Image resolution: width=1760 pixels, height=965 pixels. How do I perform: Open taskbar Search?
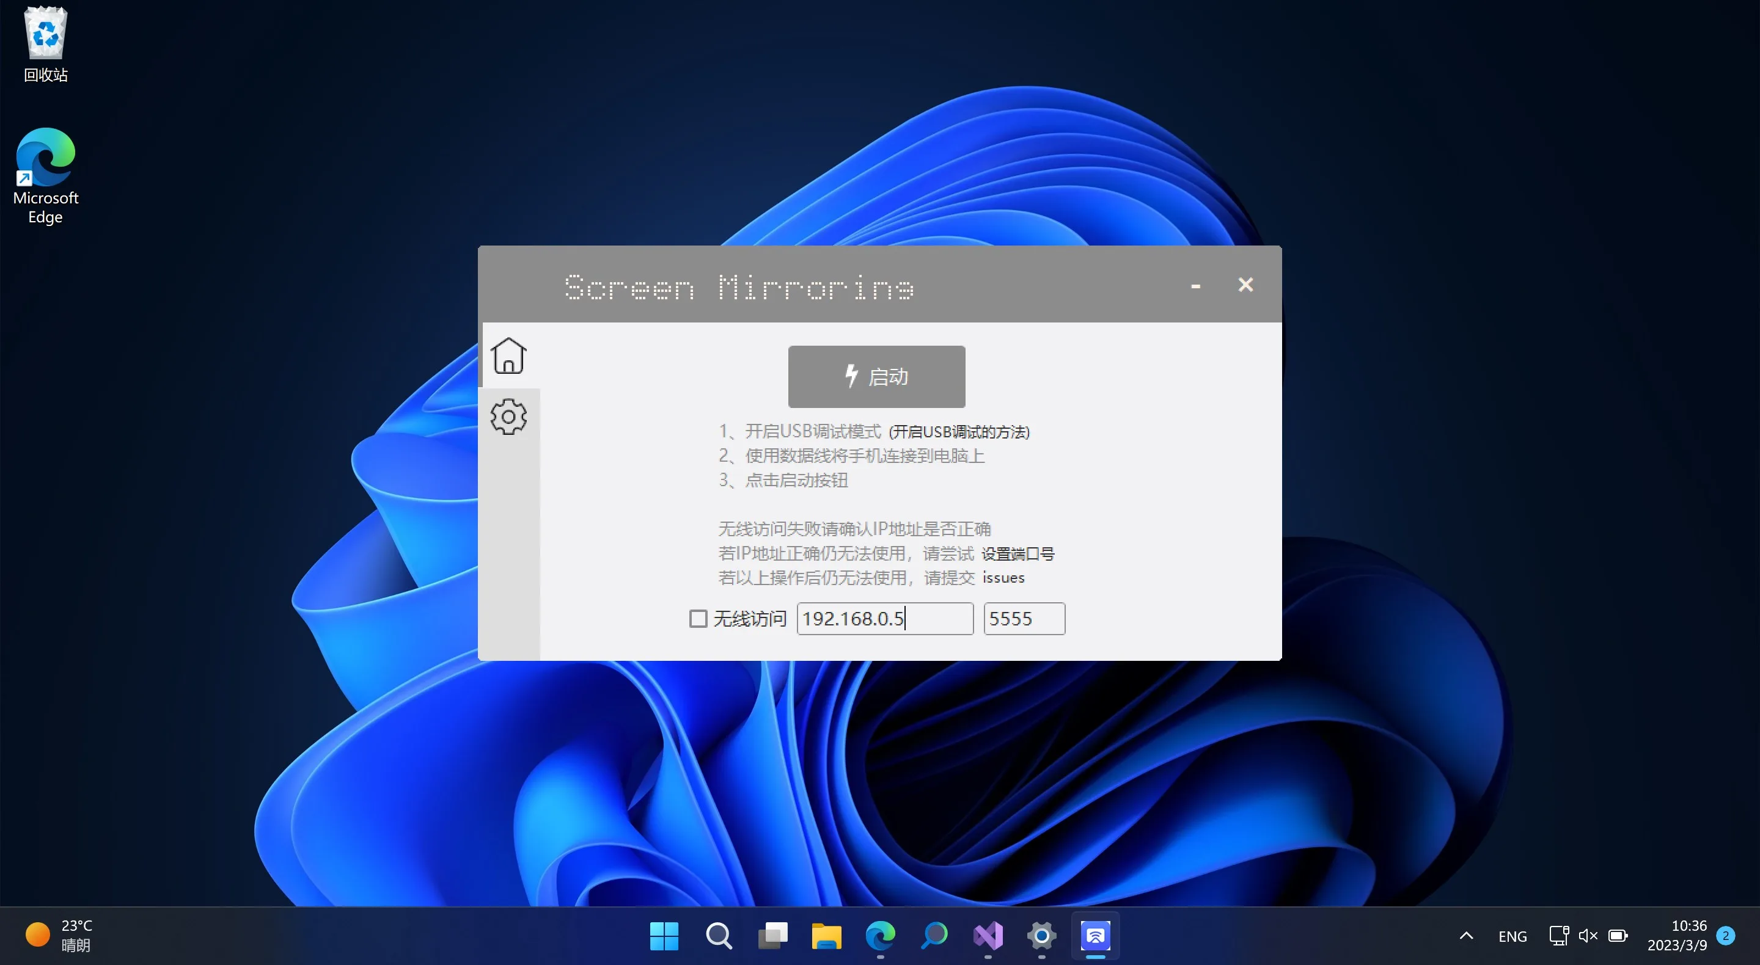tap(718, 936)
